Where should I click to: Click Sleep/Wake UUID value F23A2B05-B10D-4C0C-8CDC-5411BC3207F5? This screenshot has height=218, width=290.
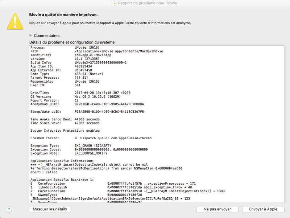[x=109, y=112]
